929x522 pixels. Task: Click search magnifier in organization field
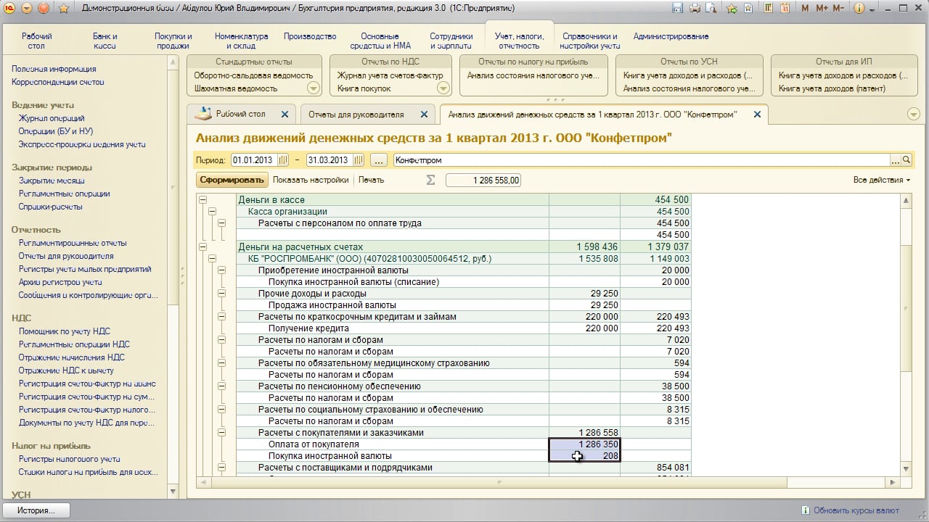pos(906,160)
